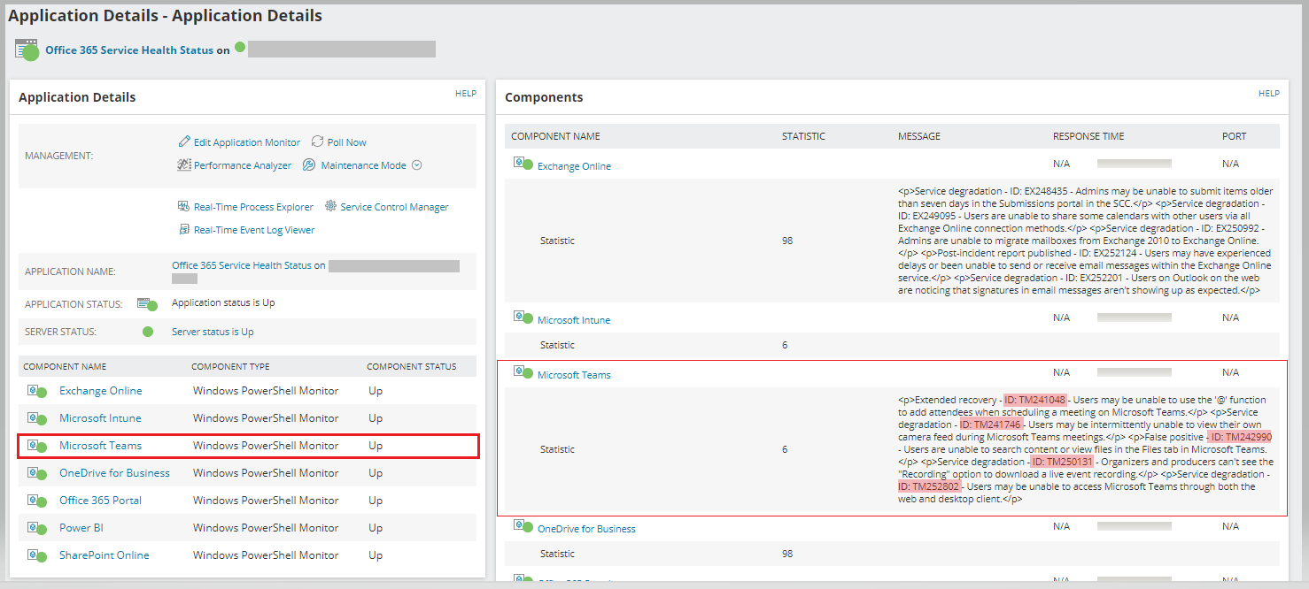Open HELP in the Application Details panel
Viewport: 1309px width, 589px height.
click(x=466, y=93)
